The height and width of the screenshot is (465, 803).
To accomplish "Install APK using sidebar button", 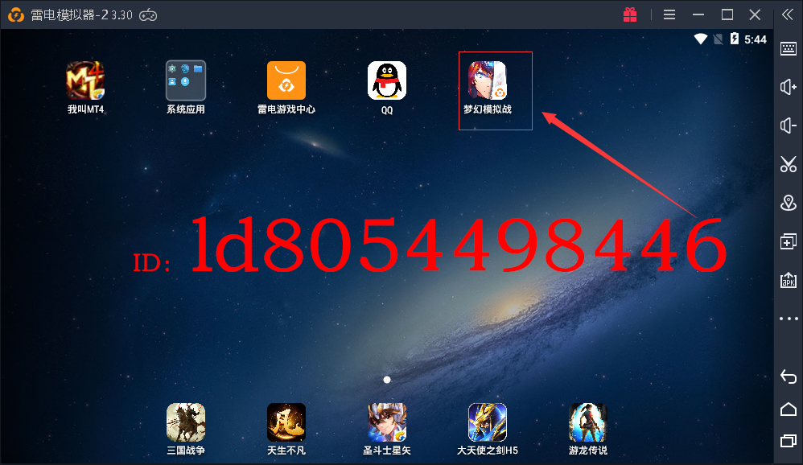I will [x=789, y=280].
